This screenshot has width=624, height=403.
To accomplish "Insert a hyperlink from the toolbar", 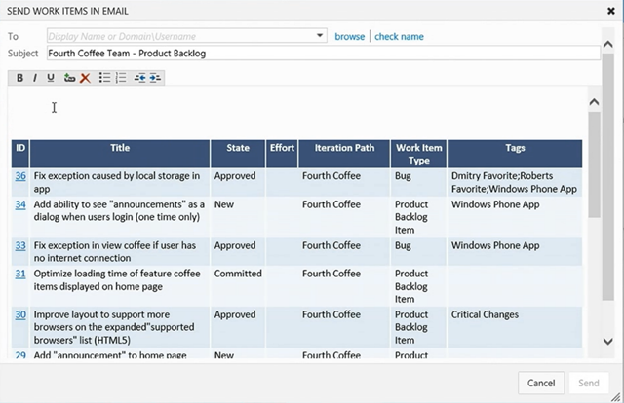I will [69, 78].
